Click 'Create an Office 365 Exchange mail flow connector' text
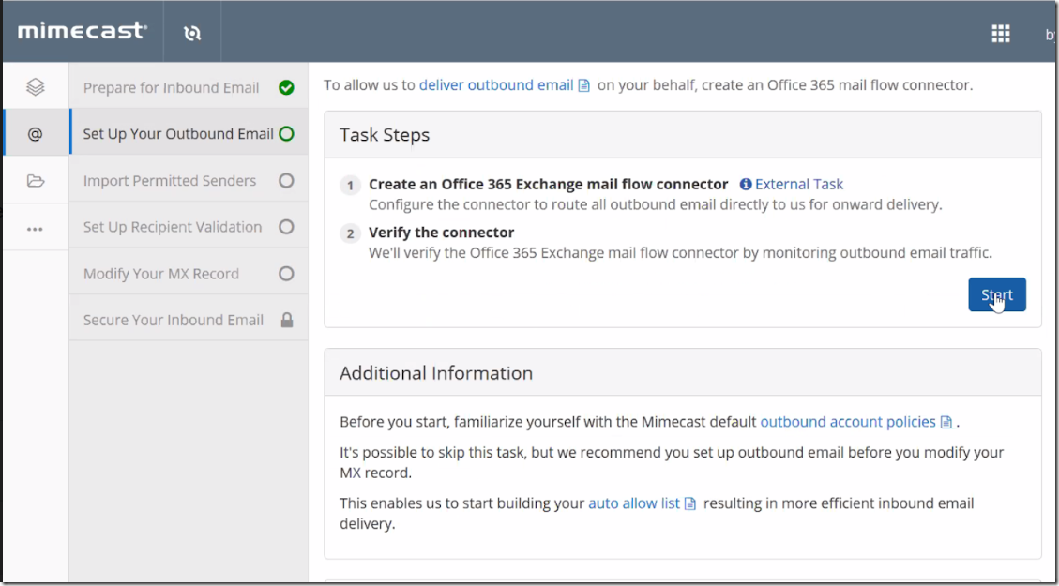Screen dimensions: 1059x586 click(x=549, y=185)
